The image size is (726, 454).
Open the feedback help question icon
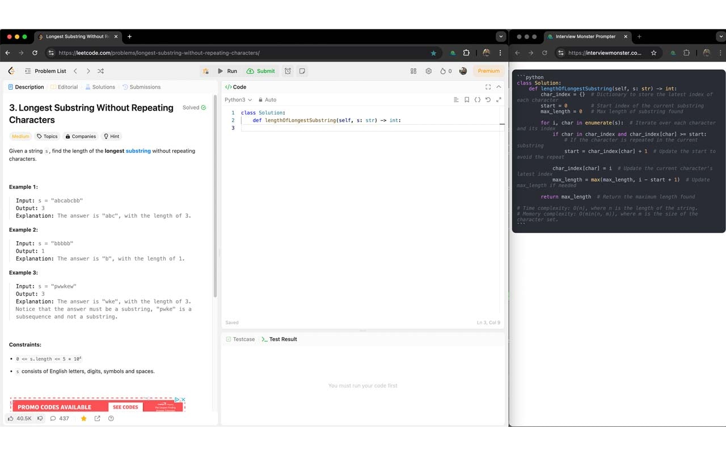click(x=111, y=418)
